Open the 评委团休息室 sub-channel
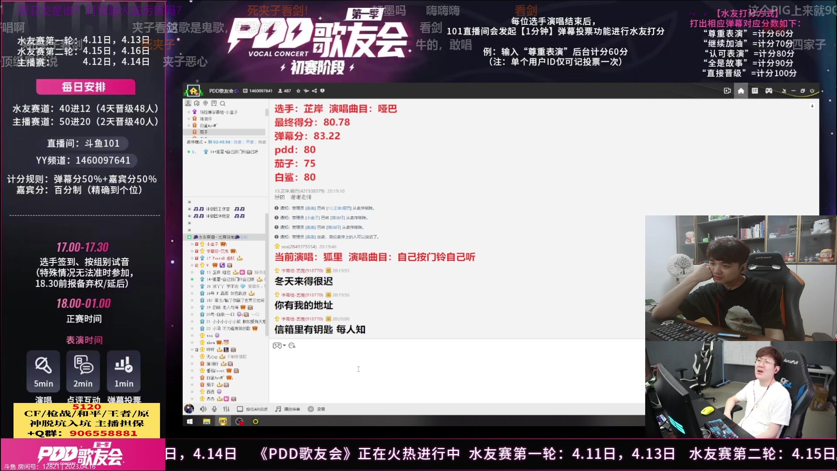 tap(218, 216)
